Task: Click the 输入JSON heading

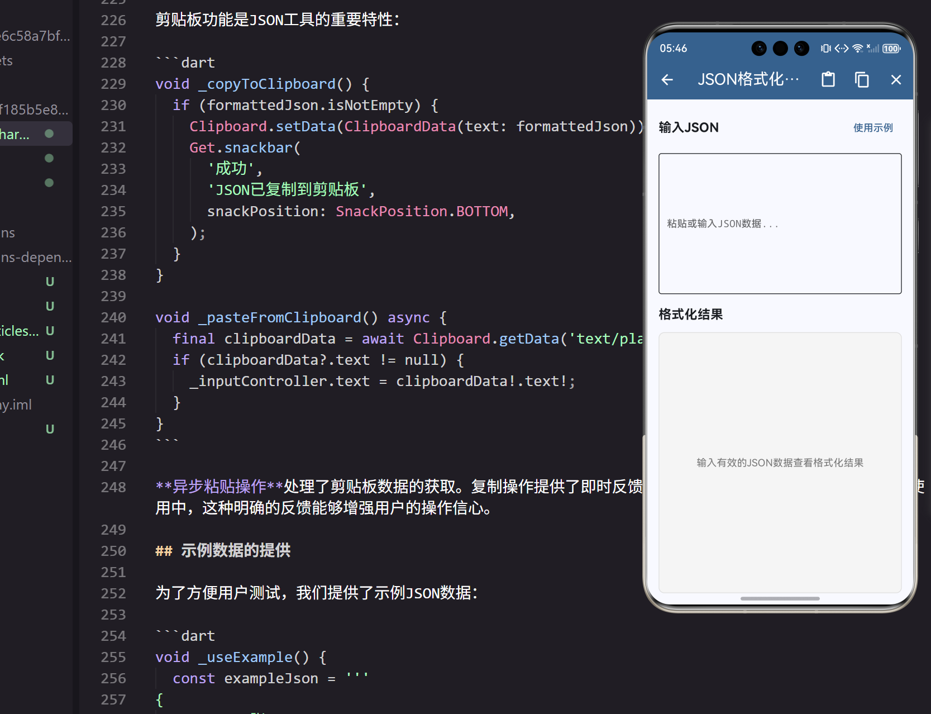Action: click(689, 128)
